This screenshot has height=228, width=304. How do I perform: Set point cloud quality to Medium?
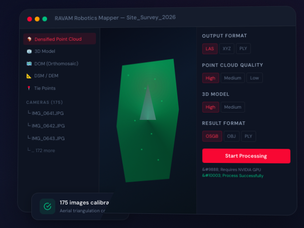click(x=233, y=78)
